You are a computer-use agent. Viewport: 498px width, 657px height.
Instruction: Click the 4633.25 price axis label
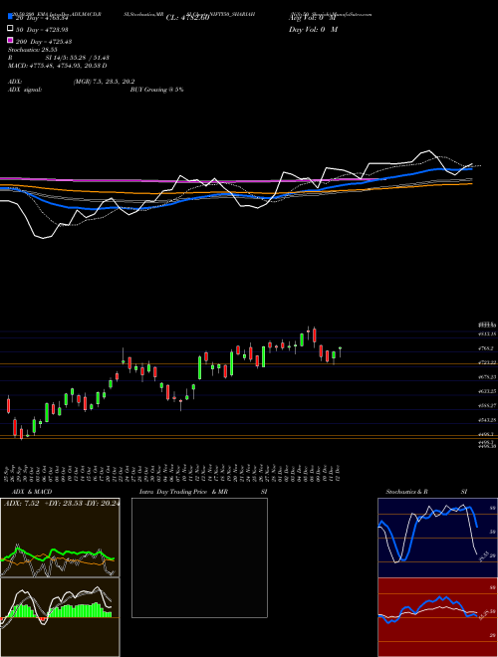(487, 391)
